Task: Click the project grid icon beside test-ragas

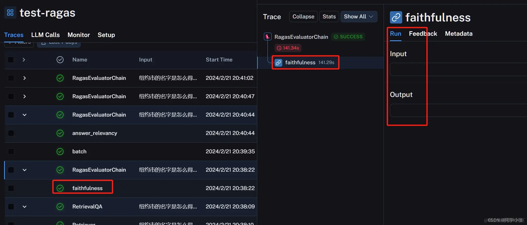Action: [x=10, y=12]
